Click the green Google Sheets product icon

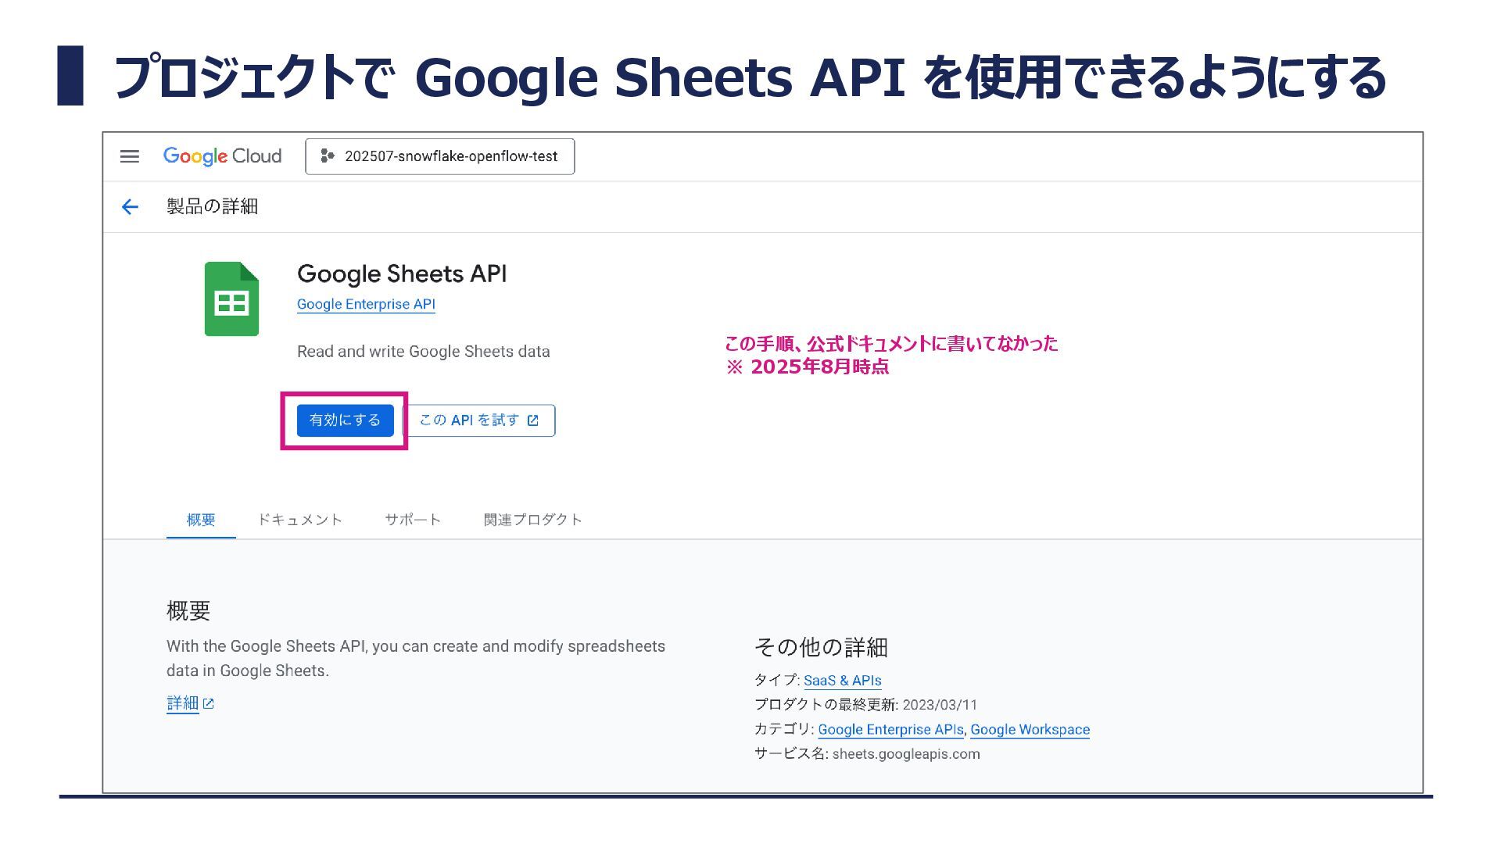click(231, 299)
